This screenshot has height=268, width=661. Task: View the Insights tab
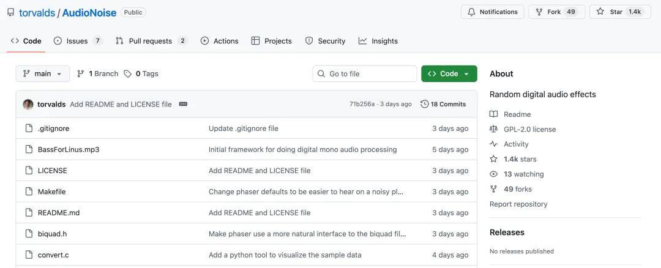[378, 41]
